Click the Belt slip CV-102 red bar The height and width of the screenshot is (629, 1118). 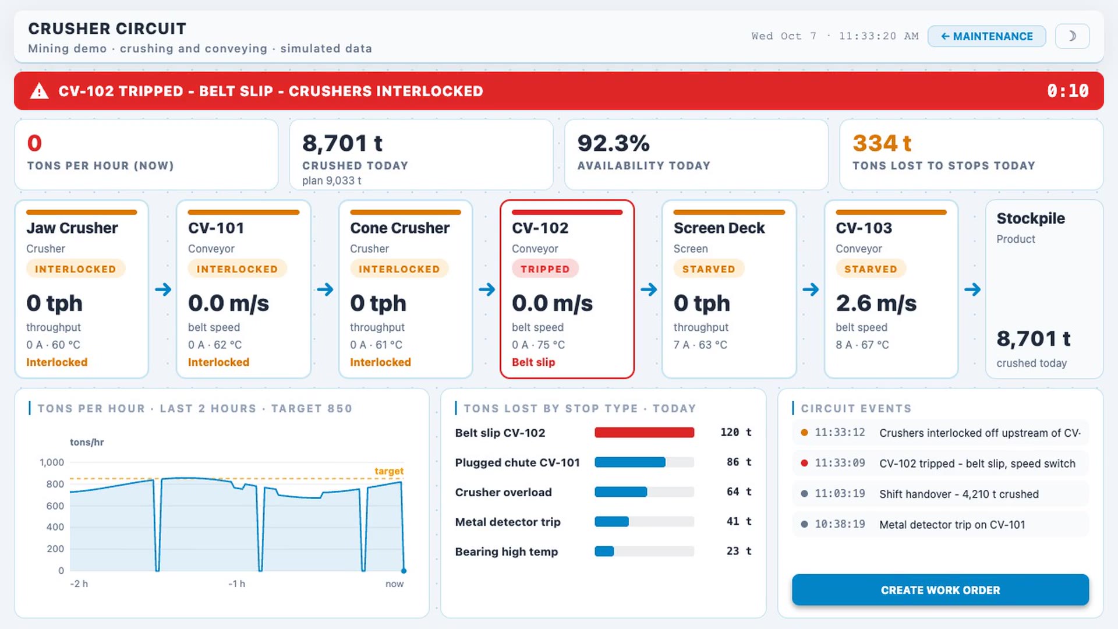(644, 432)
